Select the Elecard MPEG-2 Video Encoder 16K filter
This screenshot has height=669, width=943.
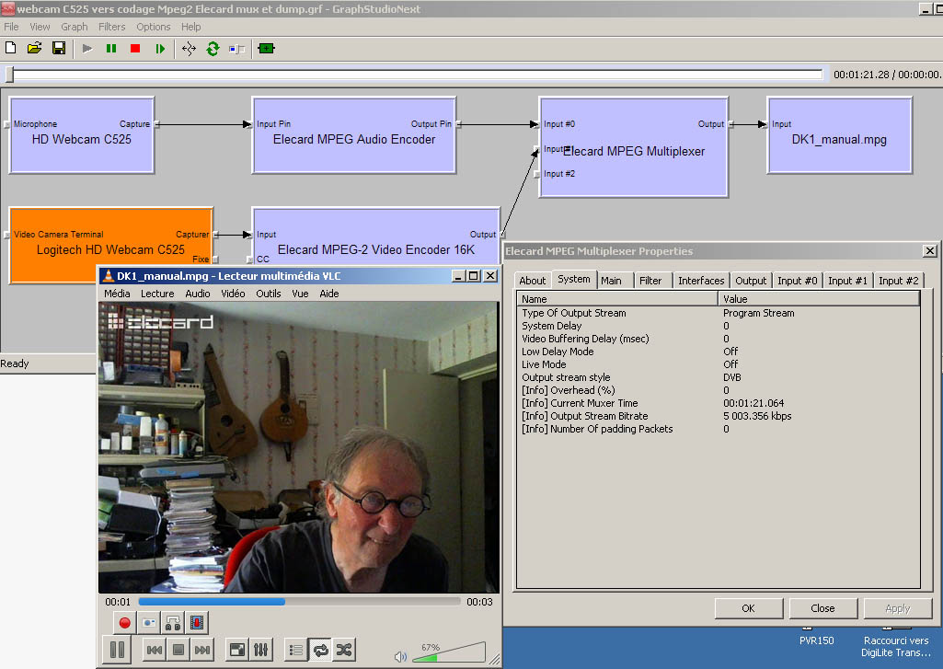(x=376, y=236)
